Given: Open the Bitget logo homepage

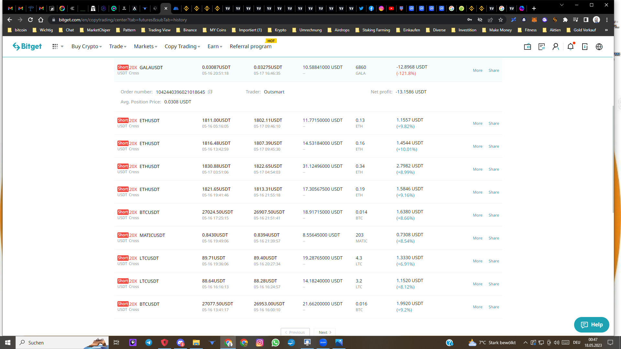Looking at the screenshot, I should point(27,47).
